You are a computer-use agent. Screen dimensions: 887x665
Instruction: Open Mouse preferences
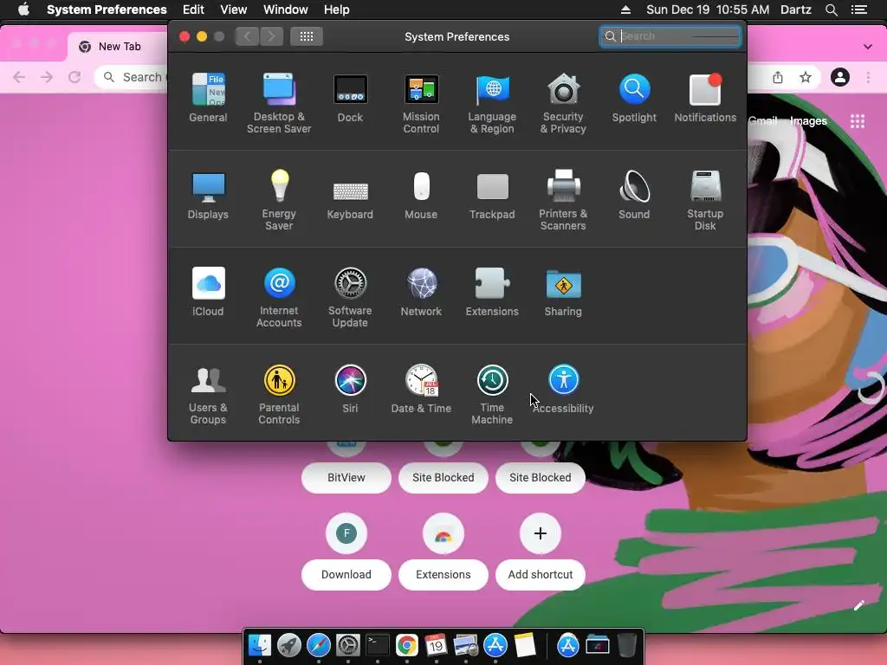[421, 195]
